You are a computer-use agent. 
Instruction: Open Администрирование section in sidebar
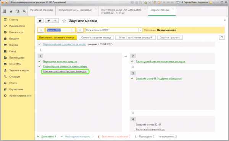point(20,96)
